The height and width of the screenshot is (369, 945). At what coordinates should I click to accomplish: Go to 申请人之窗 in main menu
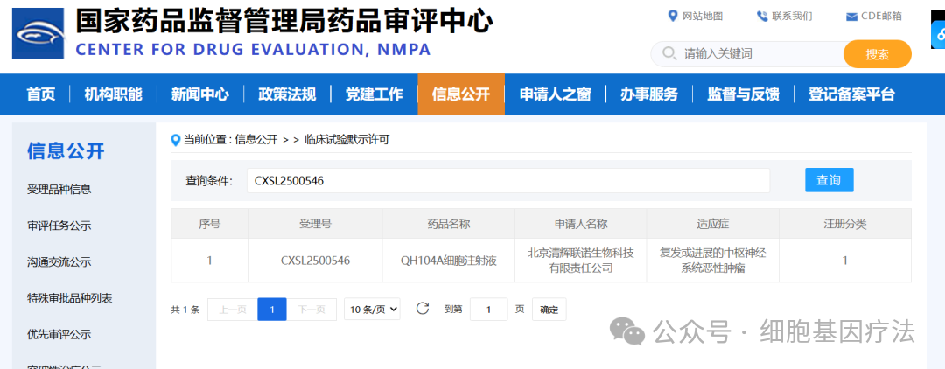555,94
